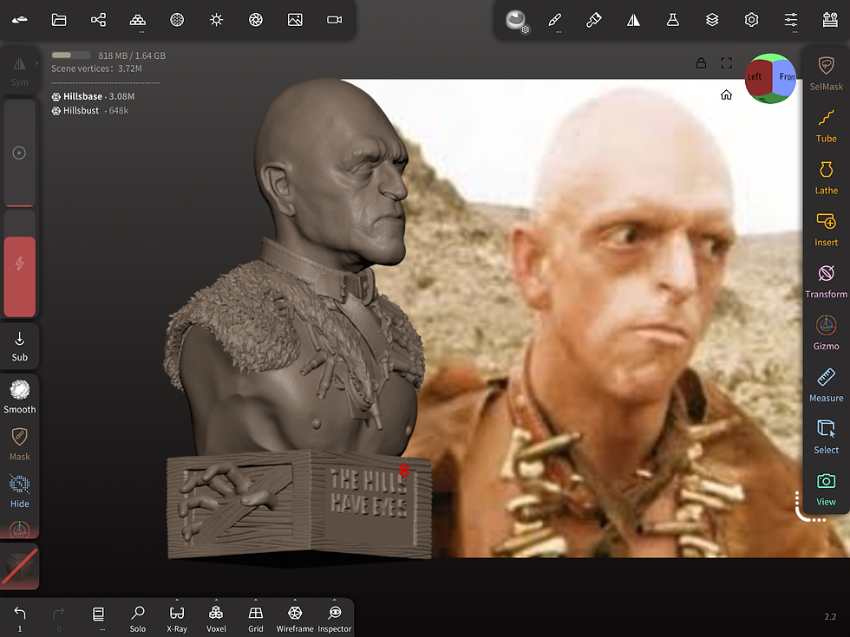Select the Hillsbust object
This screenshot has width=850, height=637.
coord(90,111)
